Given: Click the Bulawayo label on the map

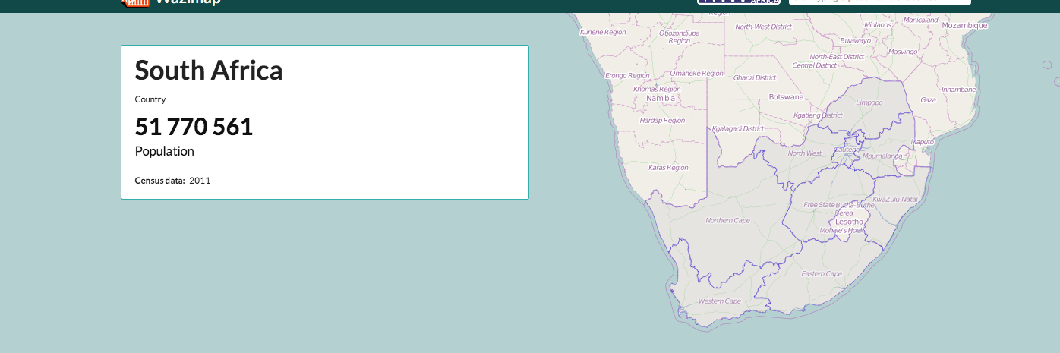Looking at the screenshot, I should coord(856,40).
